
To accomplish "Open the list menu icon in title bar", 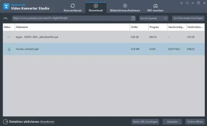I will click(x=187, y=3).
